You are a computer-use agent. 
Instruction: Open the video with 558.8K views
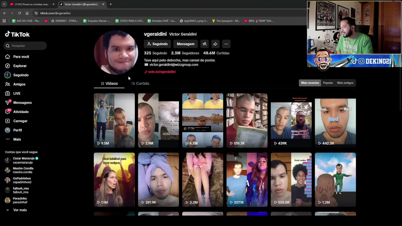(291, 180)
